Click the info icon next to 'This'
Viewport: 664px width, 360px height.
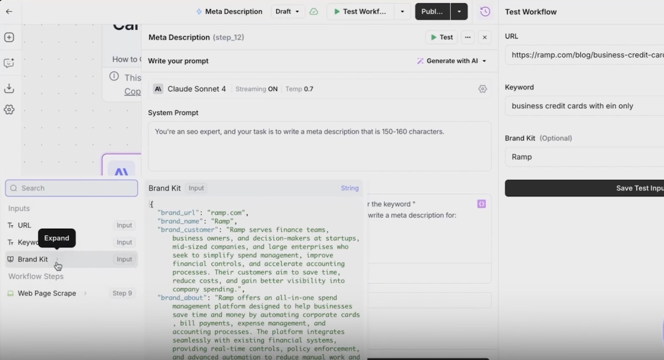coord(114,76)
